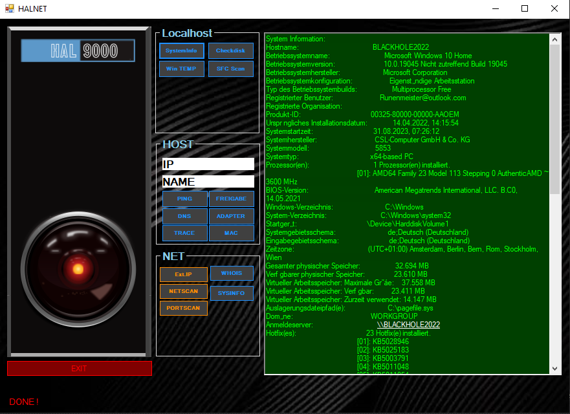
Task: Click the WORKGROUP domain value
Action: (x=394, y=316)
